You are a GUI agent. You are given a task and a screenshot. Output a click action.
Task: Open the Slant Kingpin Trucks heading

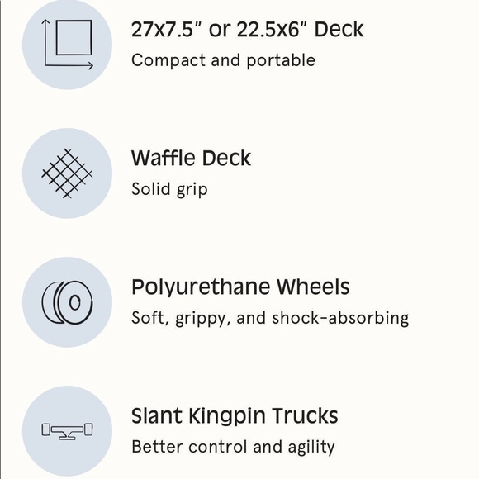point(235,416)
